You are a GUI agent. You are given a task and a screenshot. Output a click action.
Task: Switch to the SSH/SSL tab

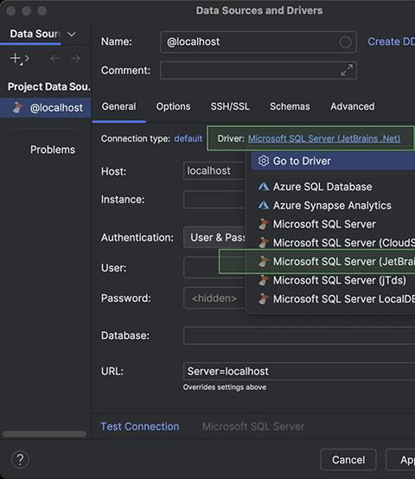[230, 106]
